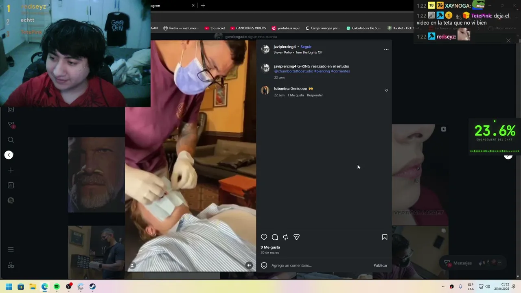521x293 pixels.
Task: Open OBS Studio from the taskbar
Action: tap(69, 286)
